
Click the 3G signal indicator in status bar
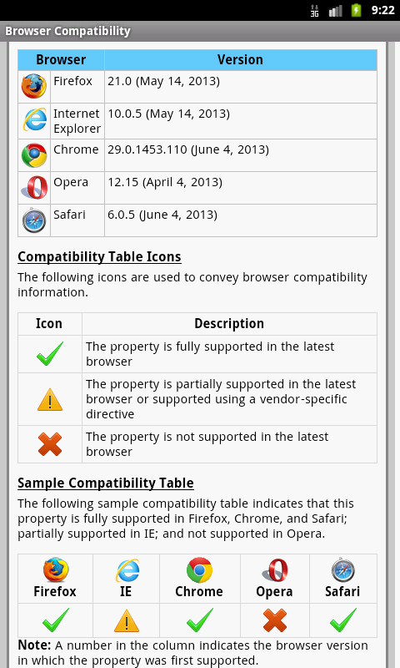[x=314, y=11]
